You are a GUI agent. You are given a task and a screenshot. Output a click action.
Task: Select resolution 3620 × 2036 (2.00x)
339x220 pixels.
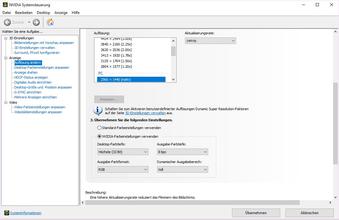click(116, 50)
